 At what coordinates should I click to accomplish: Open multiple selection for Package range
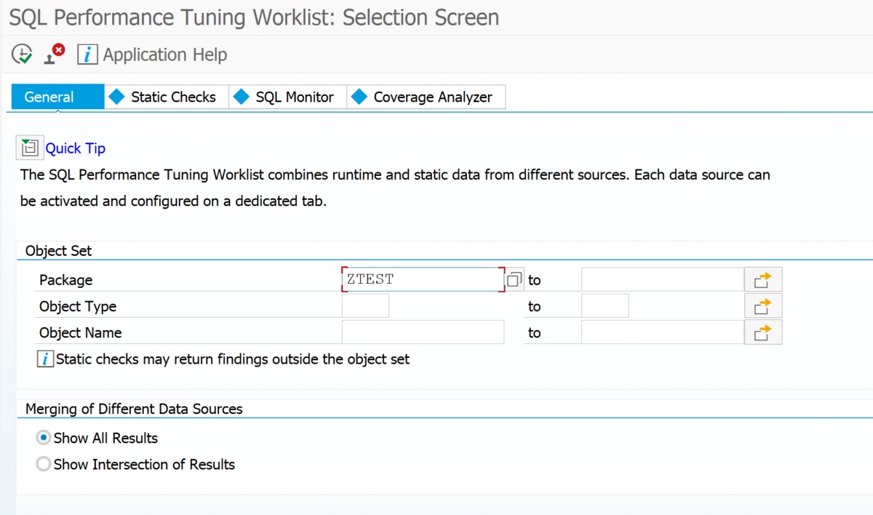(762, 279)
